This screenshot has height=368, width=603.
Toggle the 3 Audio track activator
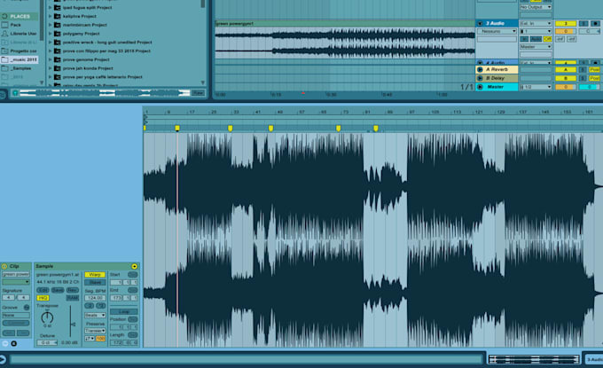566,23
